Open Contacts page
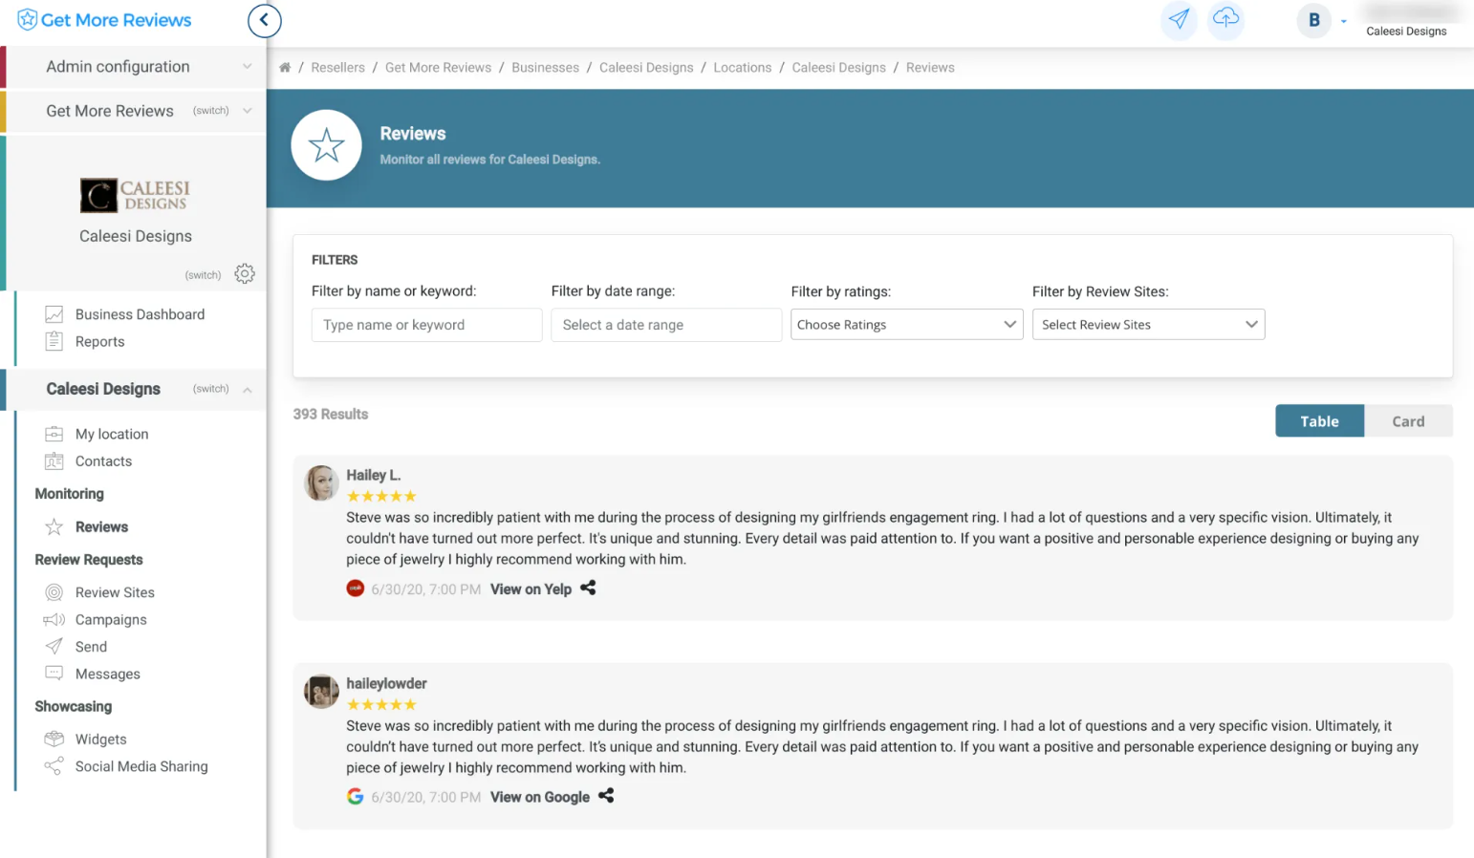The image size is (1474, 858). coord(103,461)
